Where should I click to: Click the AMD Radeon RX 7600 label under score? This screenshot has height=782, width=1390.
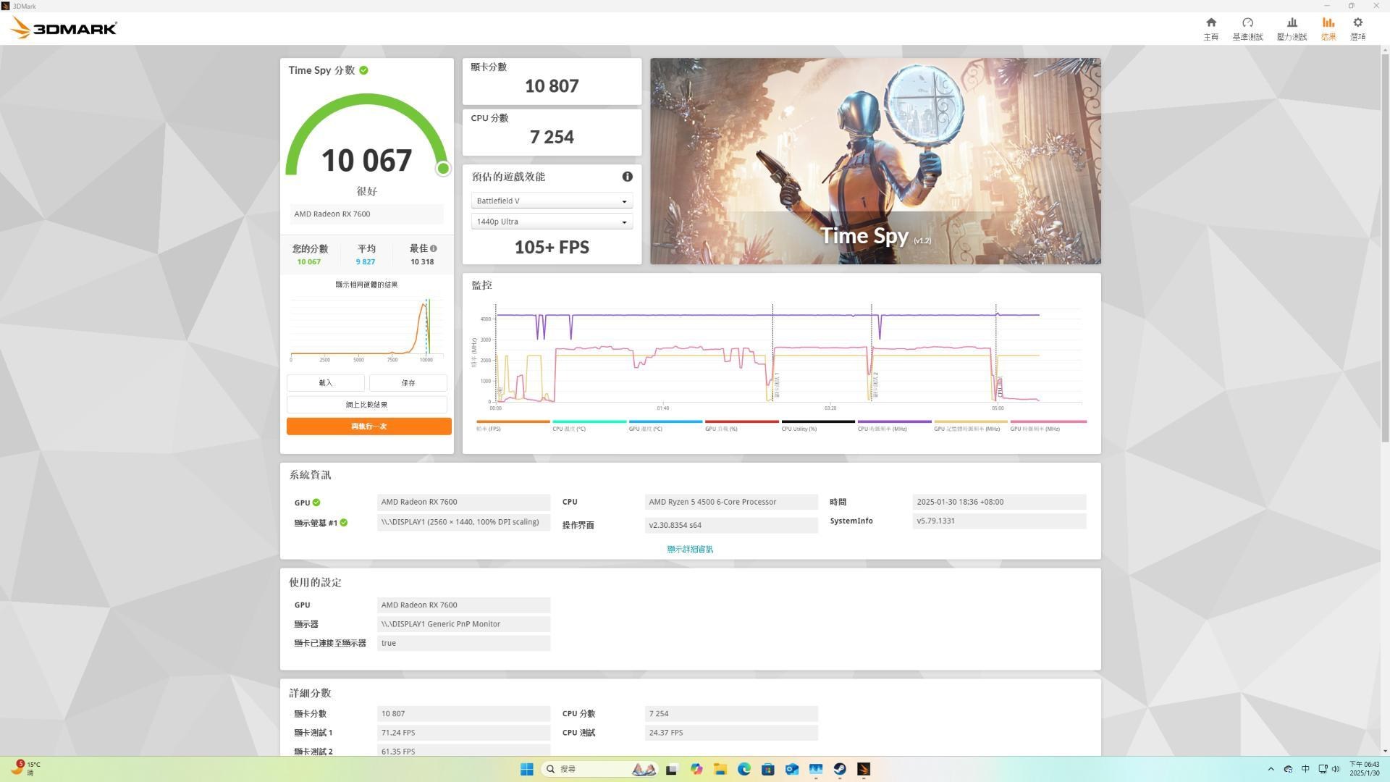(x=367, y=214)
